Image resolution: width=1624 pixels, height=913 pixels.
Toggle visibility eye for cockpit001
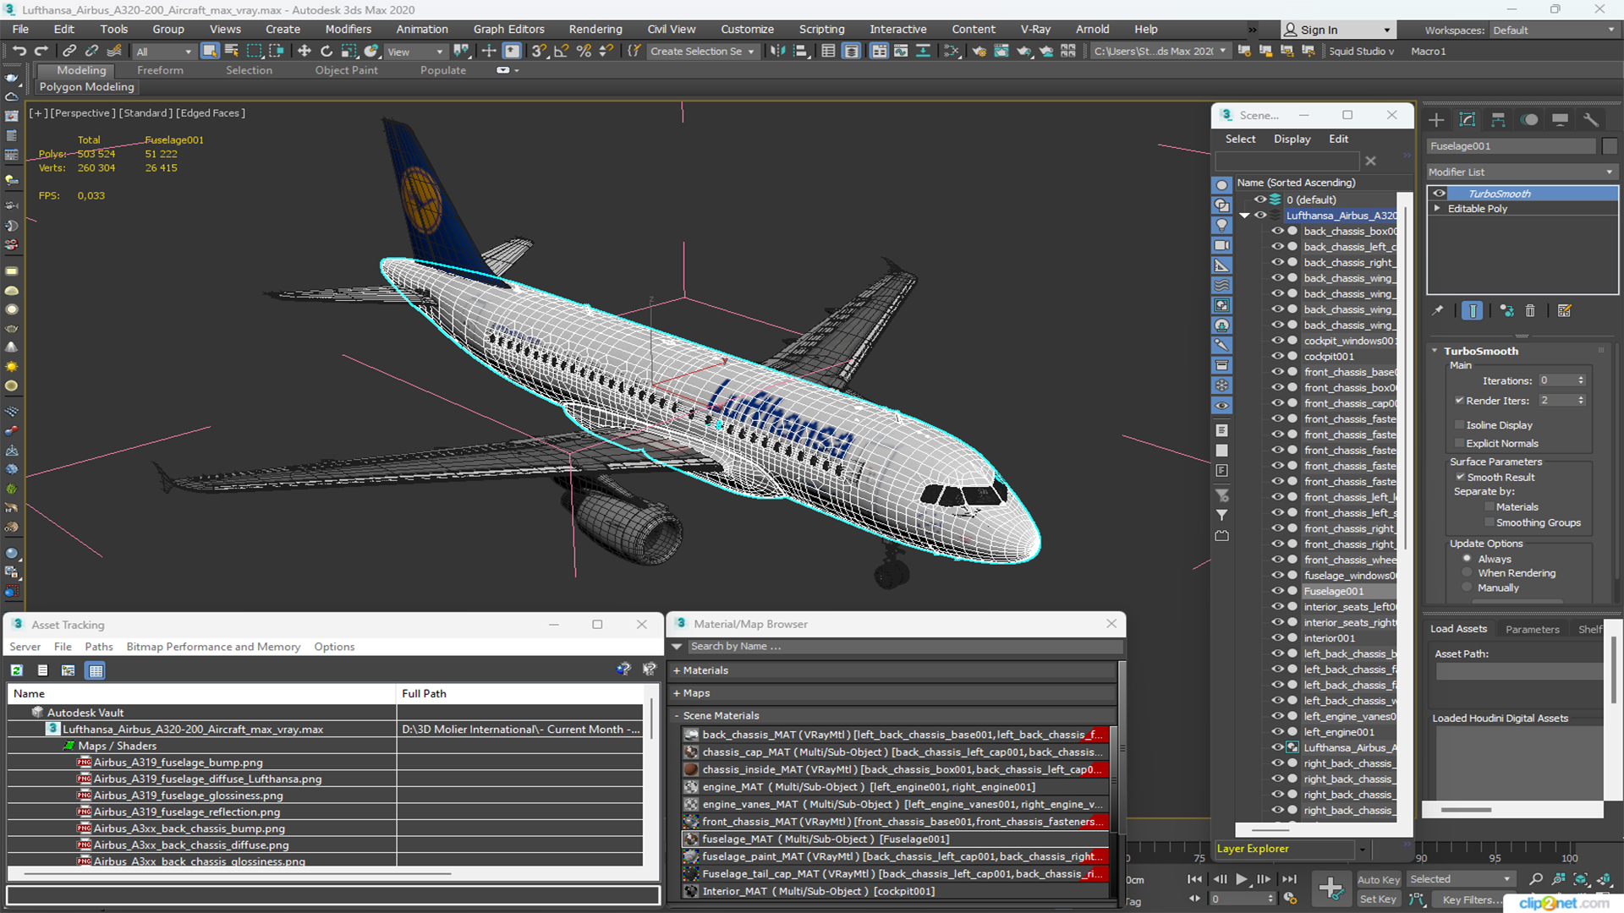(x=1277, y=357)
